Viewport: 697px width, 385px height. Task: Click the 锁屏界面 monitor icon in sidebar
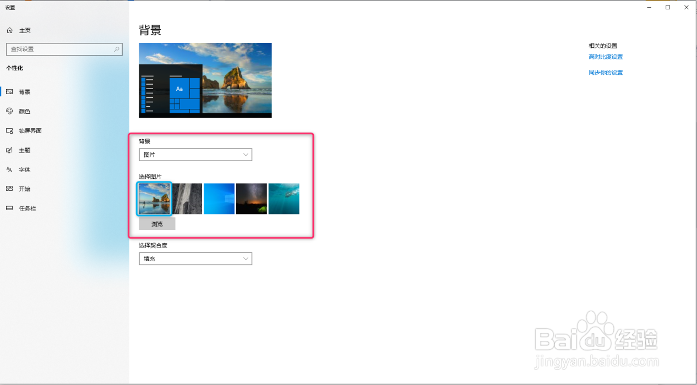pos(9,131)
